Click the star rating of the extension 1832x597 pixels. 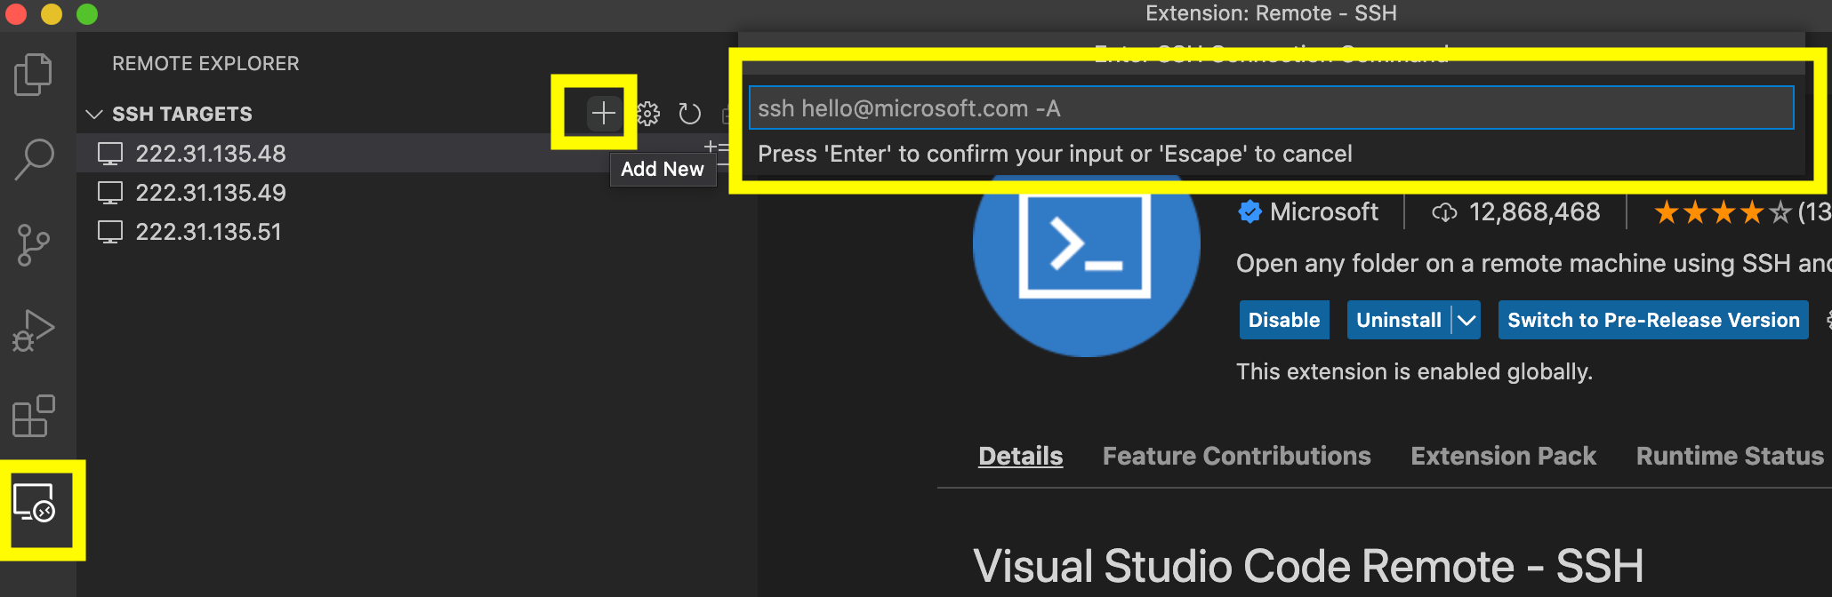click(1722, 212)
